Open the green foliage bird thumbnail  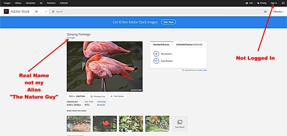131,124
